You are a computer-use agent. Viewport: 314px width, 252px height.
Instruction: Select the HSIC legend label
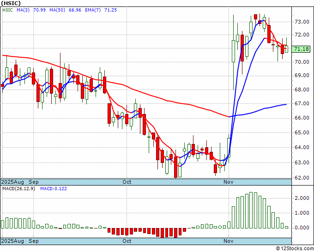pos(7,10)
